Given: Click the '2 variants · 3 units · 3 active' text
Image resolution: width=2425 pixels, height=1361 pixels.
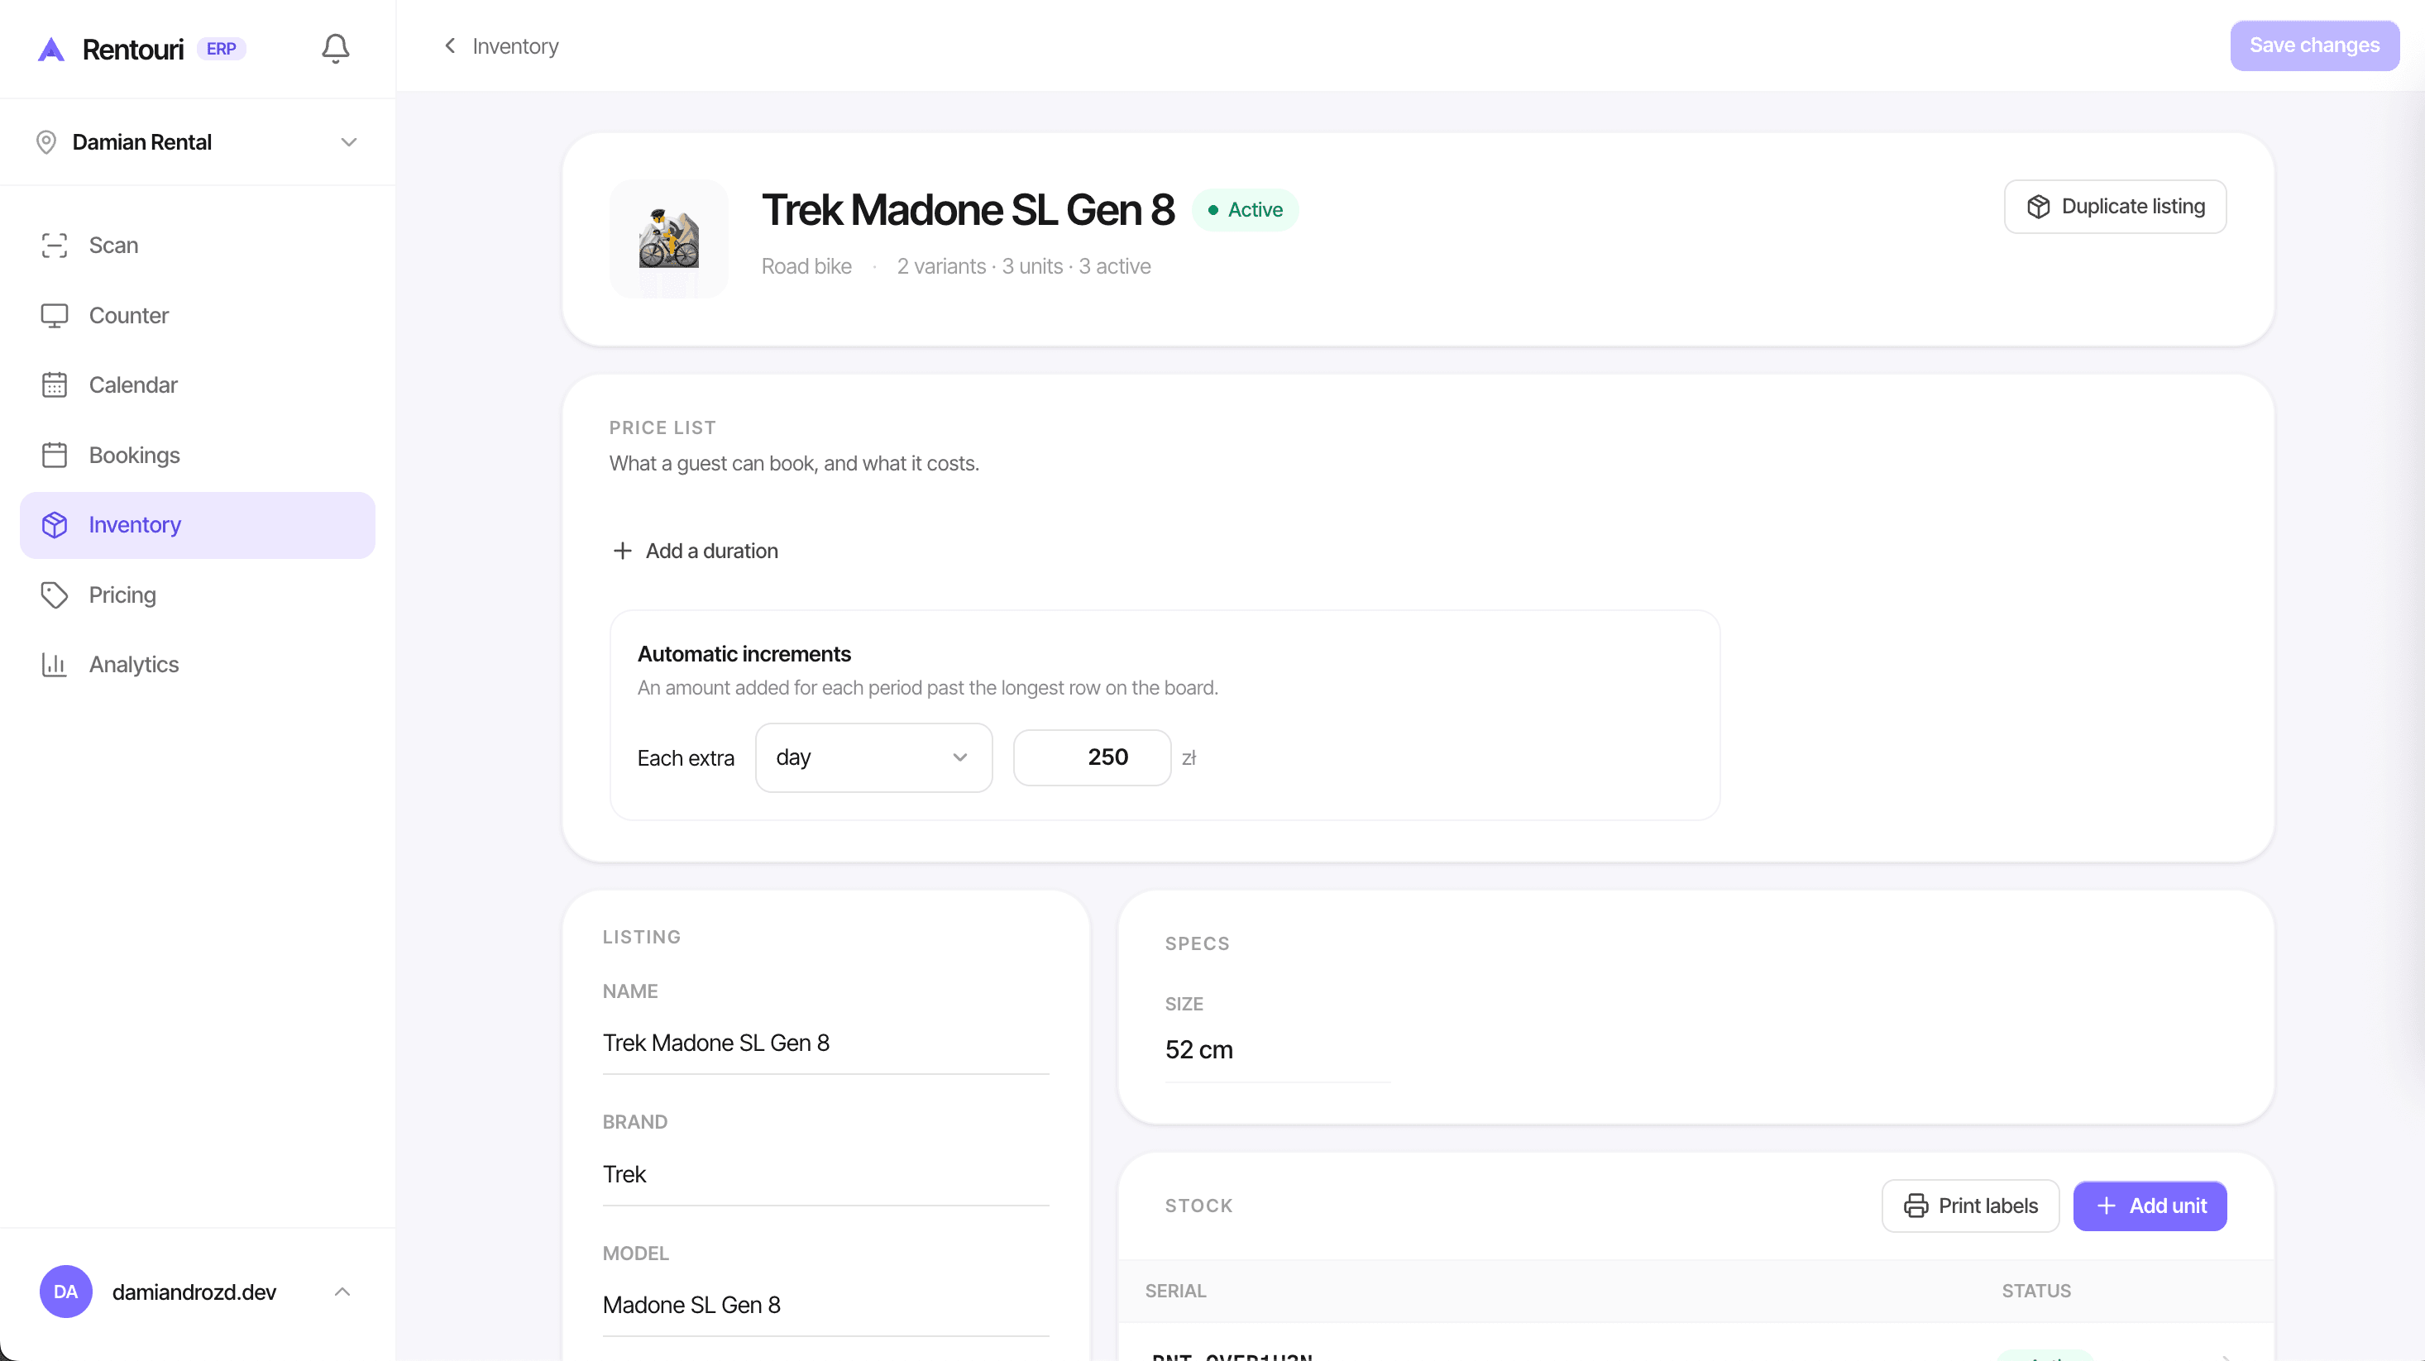Looking at the screenshot, I should pyautogui.click(x=1023, y=266).
